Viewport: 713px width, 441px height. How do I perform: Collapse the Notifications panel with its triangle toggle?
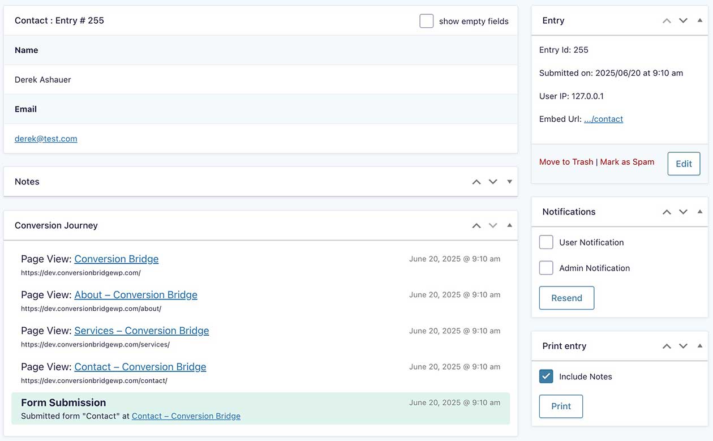pos(699,211)
